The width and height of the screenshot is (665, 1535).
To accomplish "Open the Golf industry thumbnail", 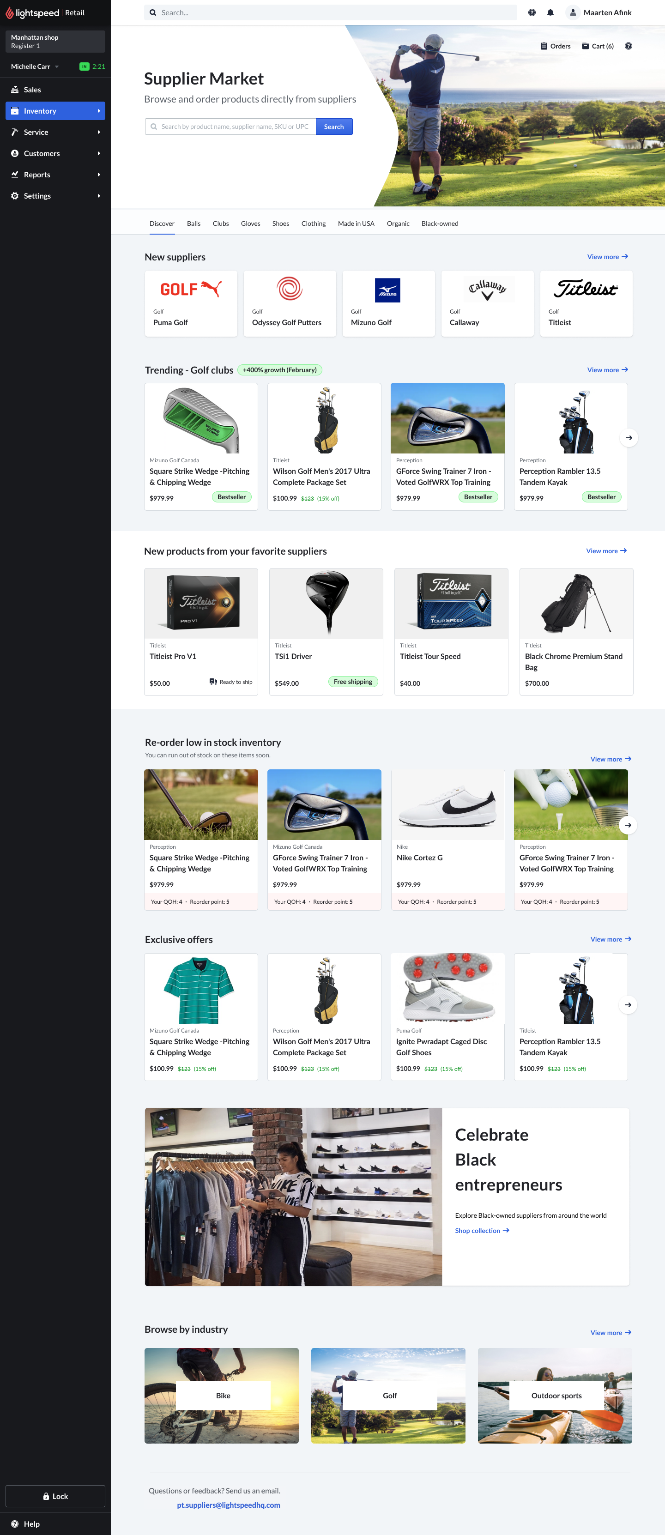I will (388, 1396).
